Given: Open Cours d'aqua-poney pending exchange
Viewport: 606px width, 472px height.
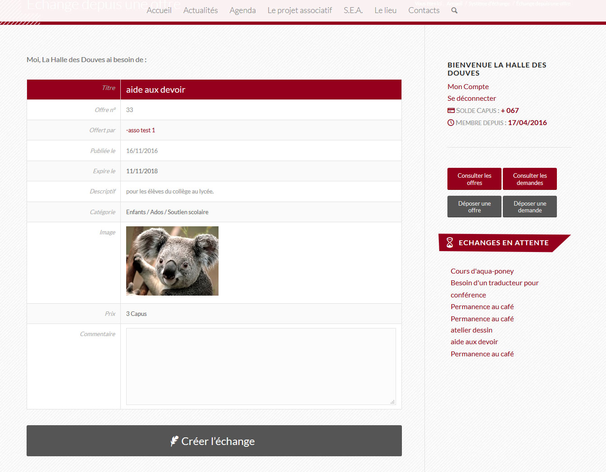Looking at the screenshot, I should [x=482, y=271].
